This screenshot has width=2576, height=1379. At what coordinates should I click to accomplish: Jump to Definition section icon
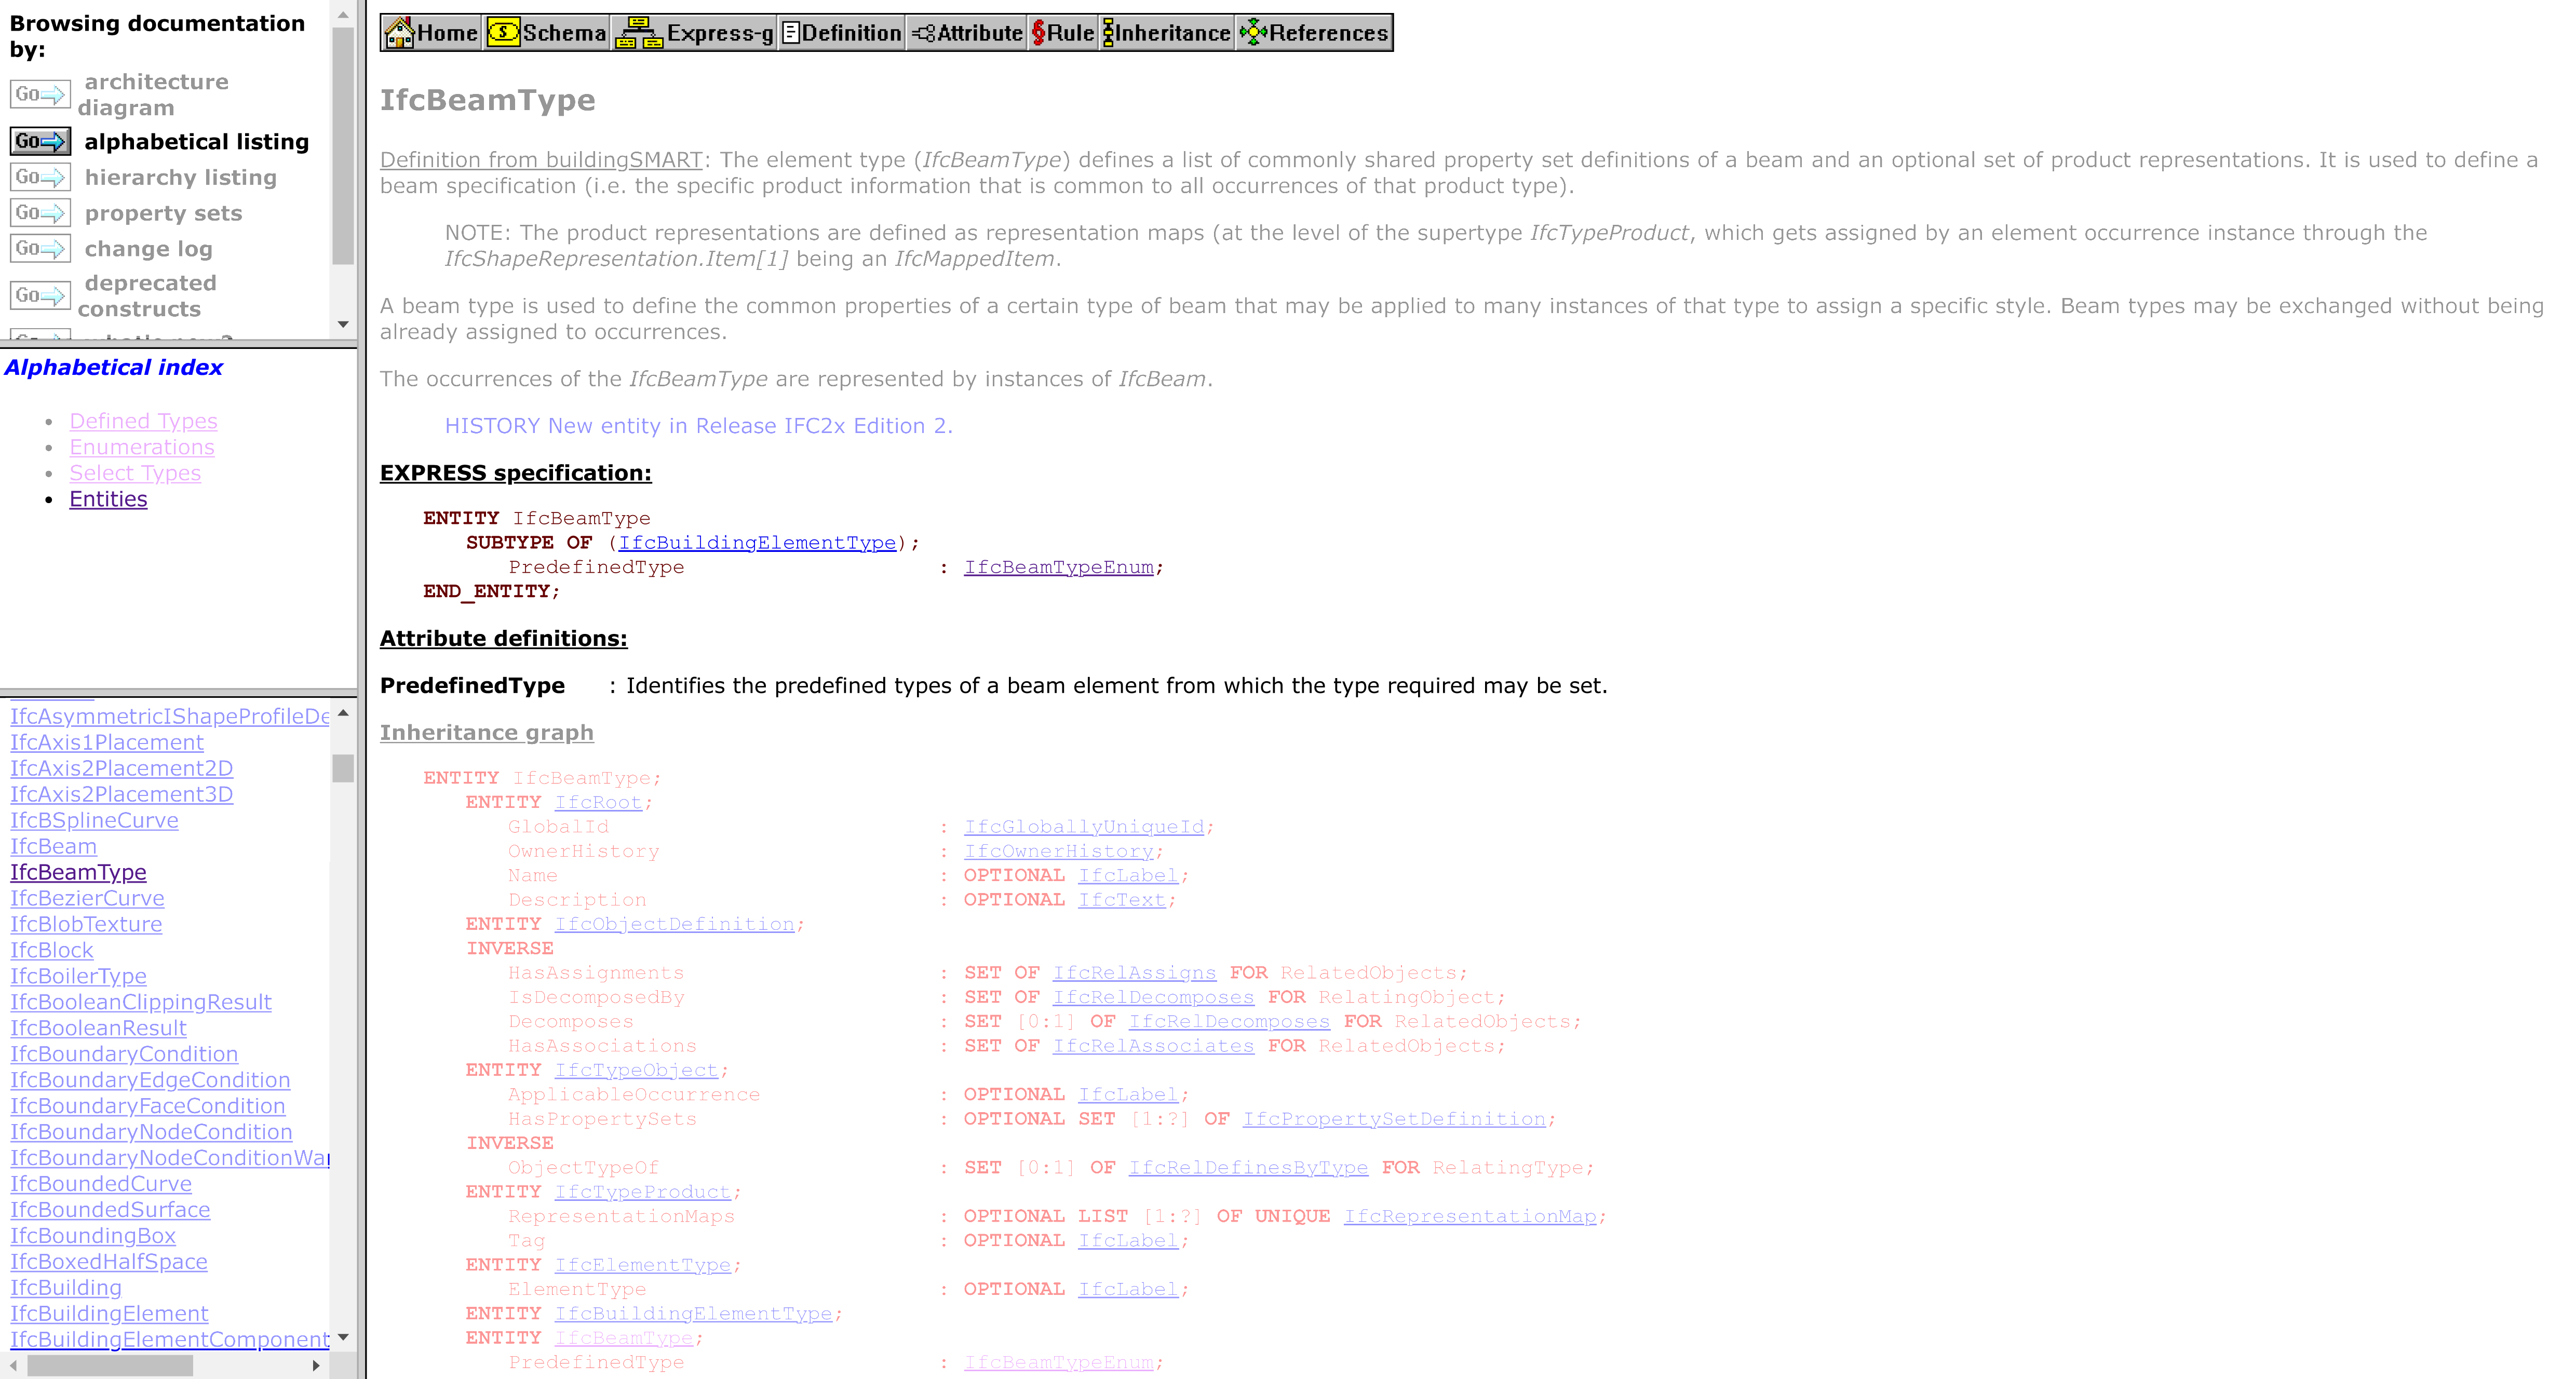[790, 33]
